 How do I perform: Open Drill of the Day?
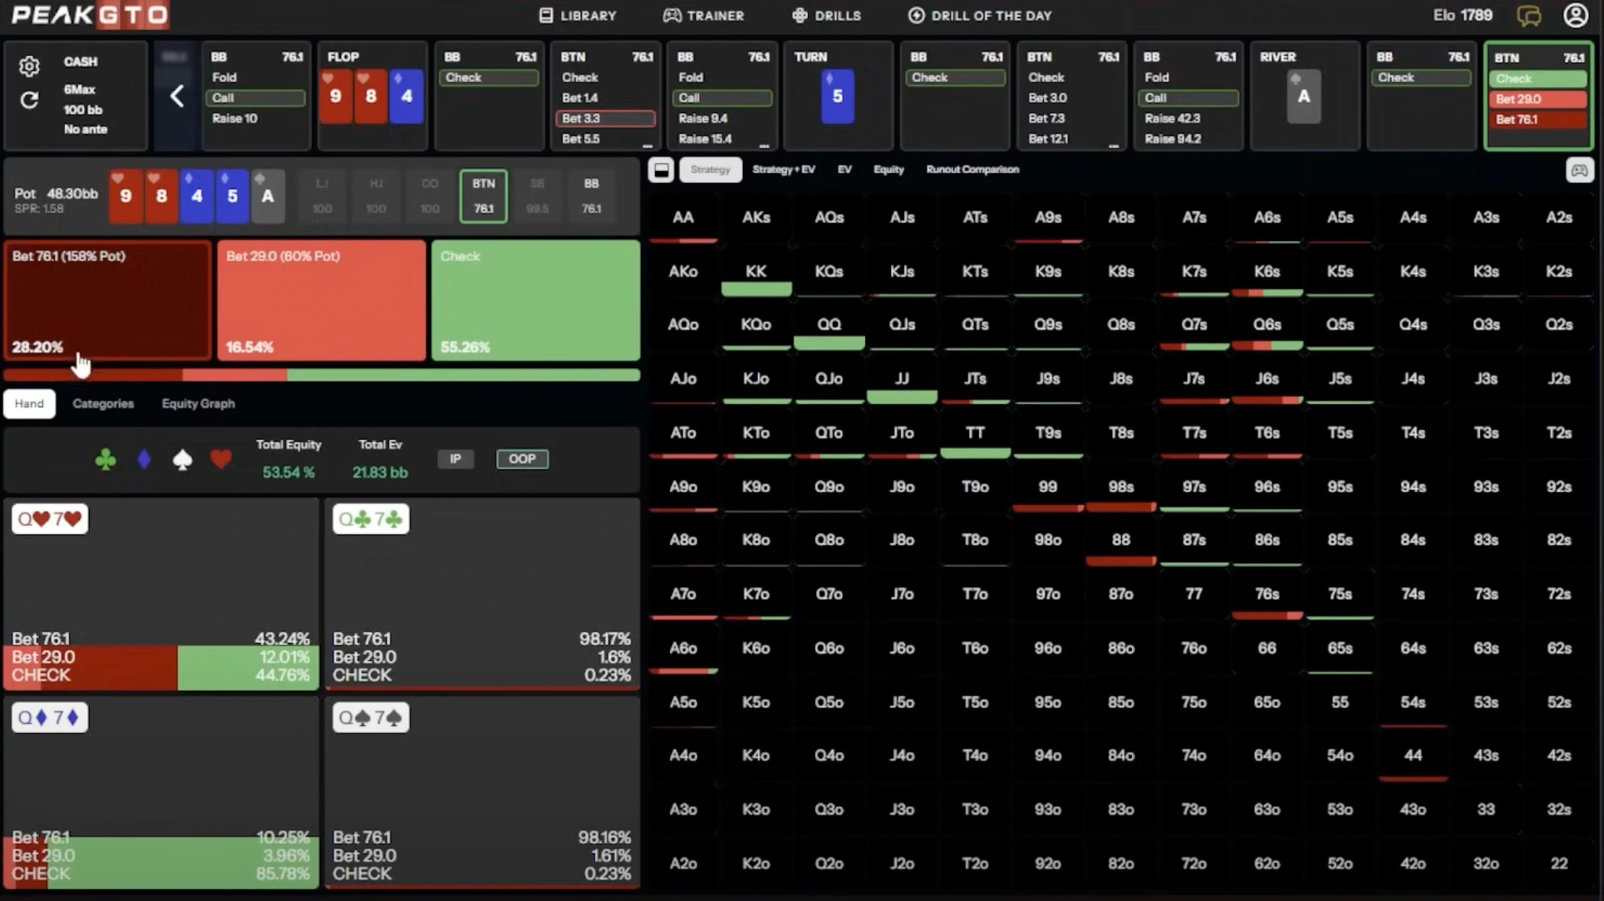point(979,16)
